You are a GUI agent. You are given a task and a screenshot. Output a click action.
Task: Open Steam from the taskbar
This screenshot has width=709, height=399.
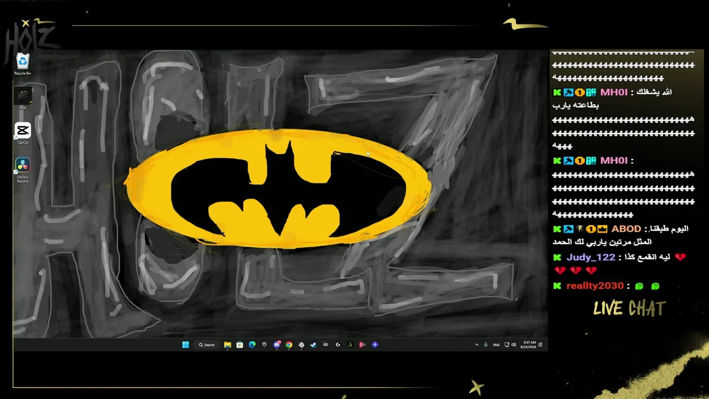click(314, 345)
